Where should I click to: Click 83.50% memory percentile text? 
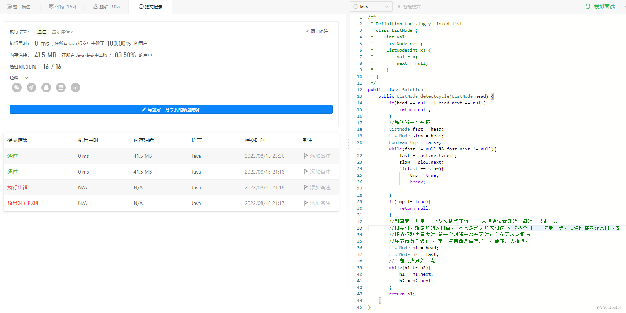(x=125, y=55)
